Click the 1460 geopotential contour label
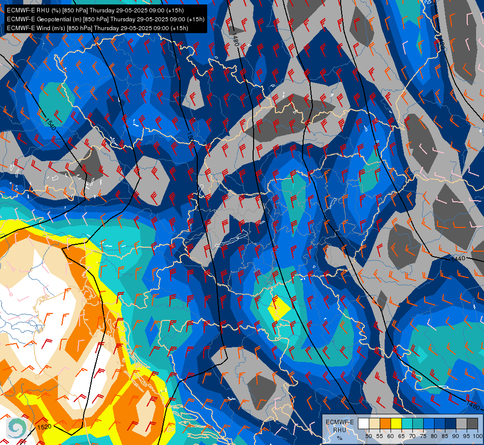 click(x=473, y=405)
